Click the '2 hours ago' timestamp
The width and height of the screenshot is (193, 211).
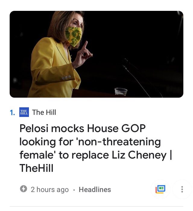pyautogui.click(x=50, y=190)
